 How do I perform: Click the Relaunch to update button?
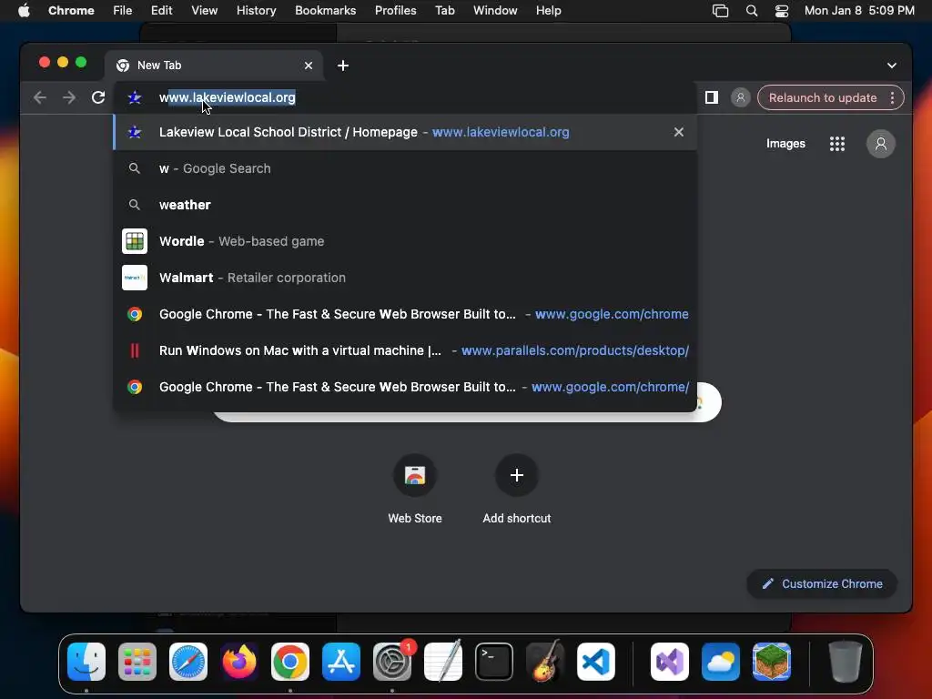pos(822,97)
